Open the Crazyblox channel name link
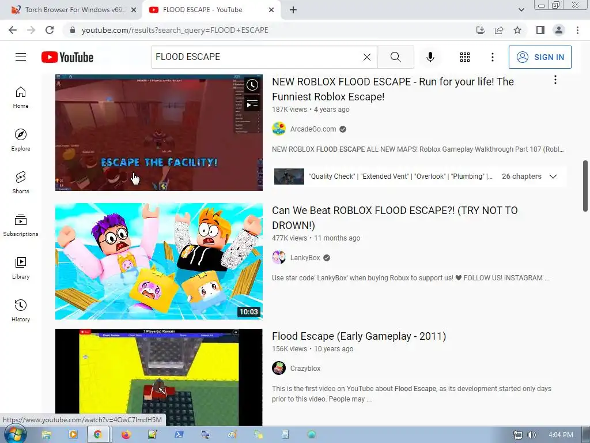Screen dimensions: 590x443 point(305,368)
